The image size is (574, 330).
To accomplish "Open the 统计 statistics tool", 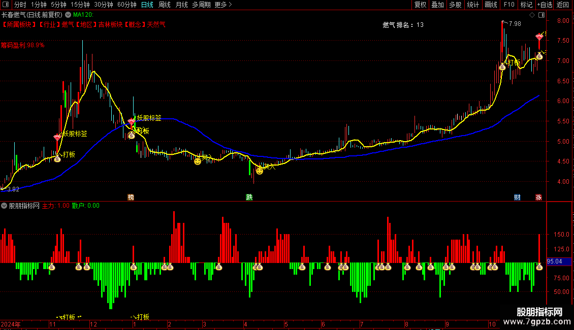I will [472, 5].
